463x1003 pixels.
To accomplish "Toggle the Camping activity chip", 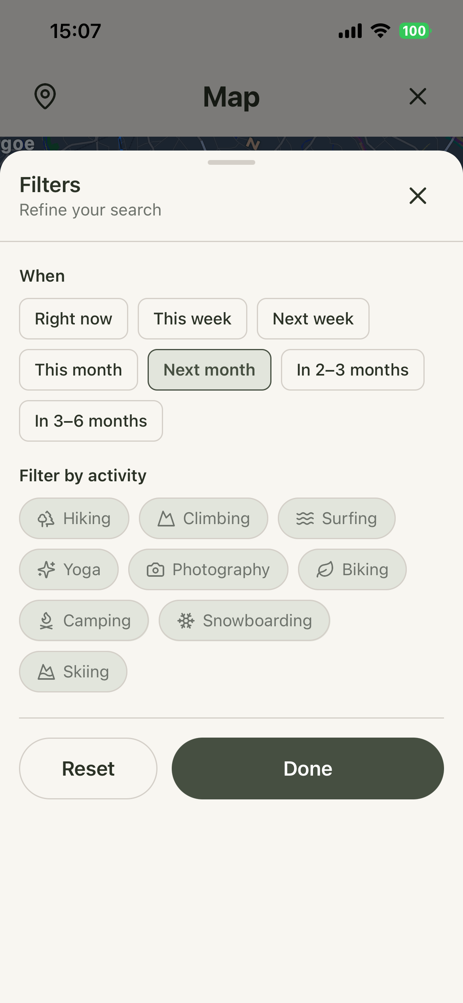I will [84, 620].
